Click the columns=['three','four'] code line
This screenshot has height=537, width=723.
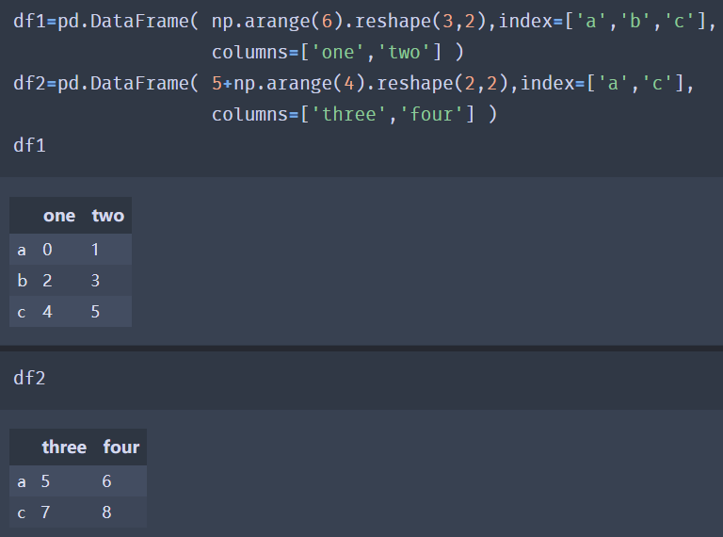pos(354,115)
